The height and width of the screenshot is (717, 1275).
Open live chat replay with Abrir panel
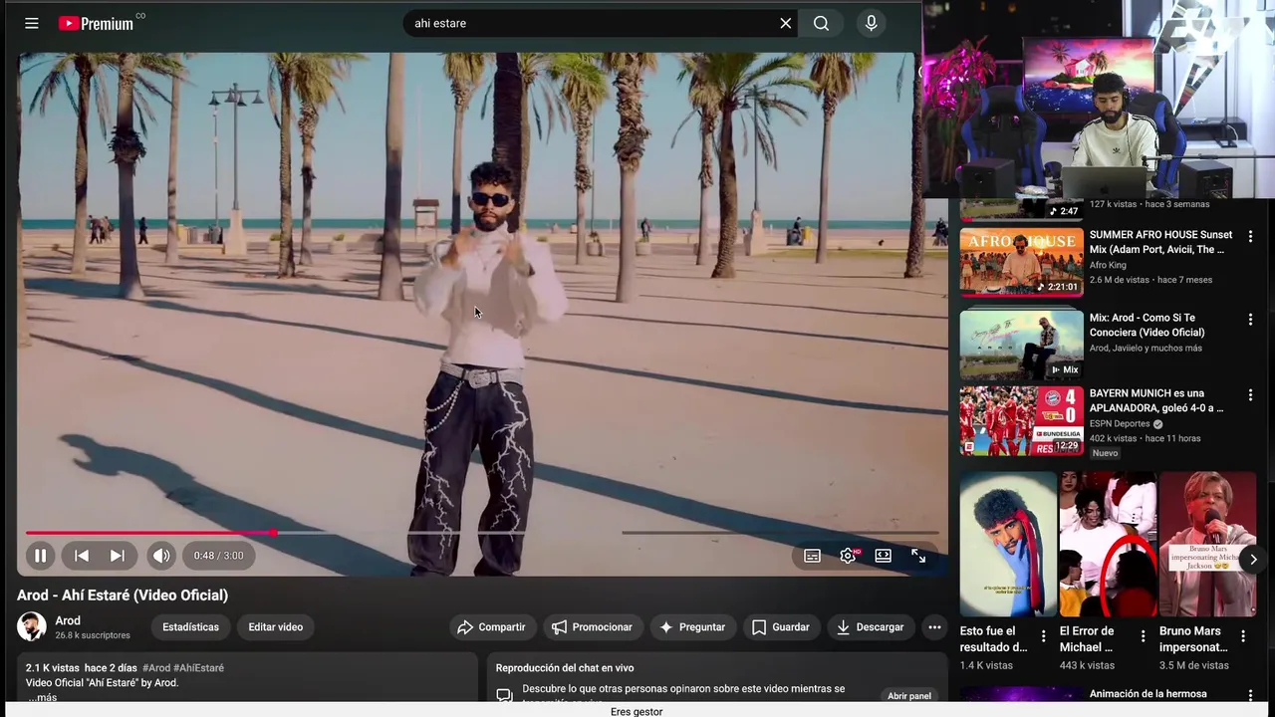coord(908,696)
